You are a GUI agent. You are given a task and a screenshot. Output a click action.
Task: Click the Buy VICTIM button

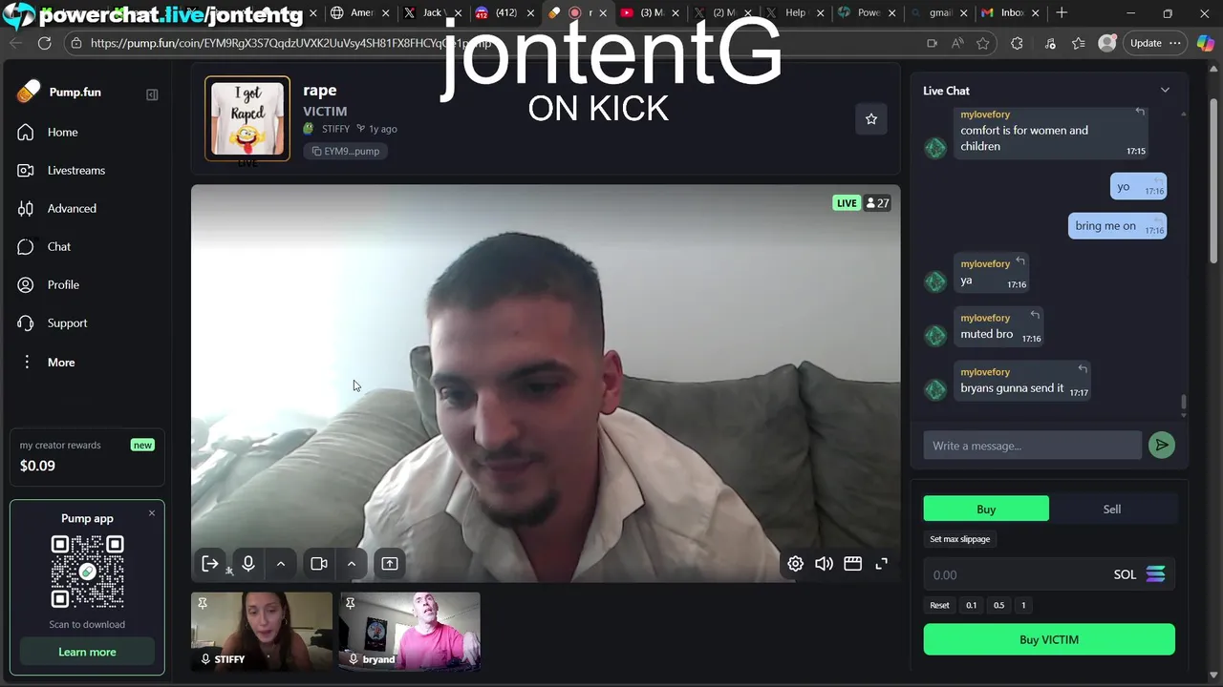pyautogui.click(x=1049, y=639)
